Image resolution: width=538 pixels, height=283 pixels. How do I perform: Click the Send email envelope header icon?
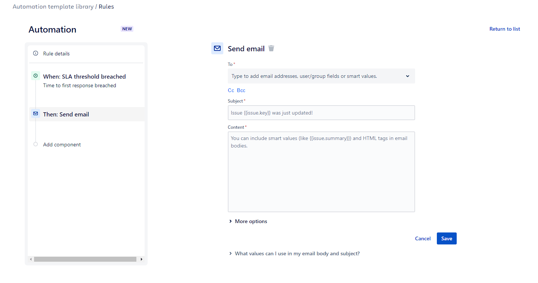pyautogui.click(x=217, y=48)
